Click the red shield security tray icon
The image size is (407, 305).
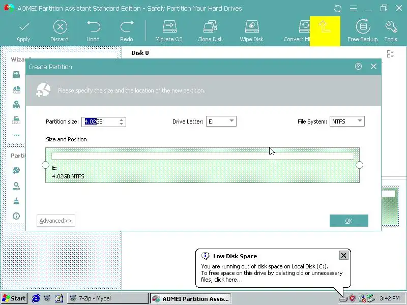[352, 298]
